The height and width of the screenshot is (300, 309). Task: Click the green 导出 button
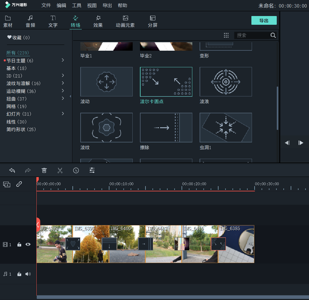click(264, 20)
